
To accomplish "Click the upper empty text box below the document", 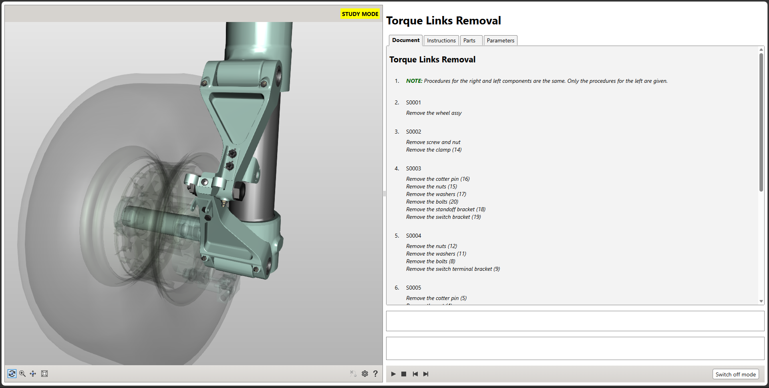I will pyautogui.click(x=575, y=321).
